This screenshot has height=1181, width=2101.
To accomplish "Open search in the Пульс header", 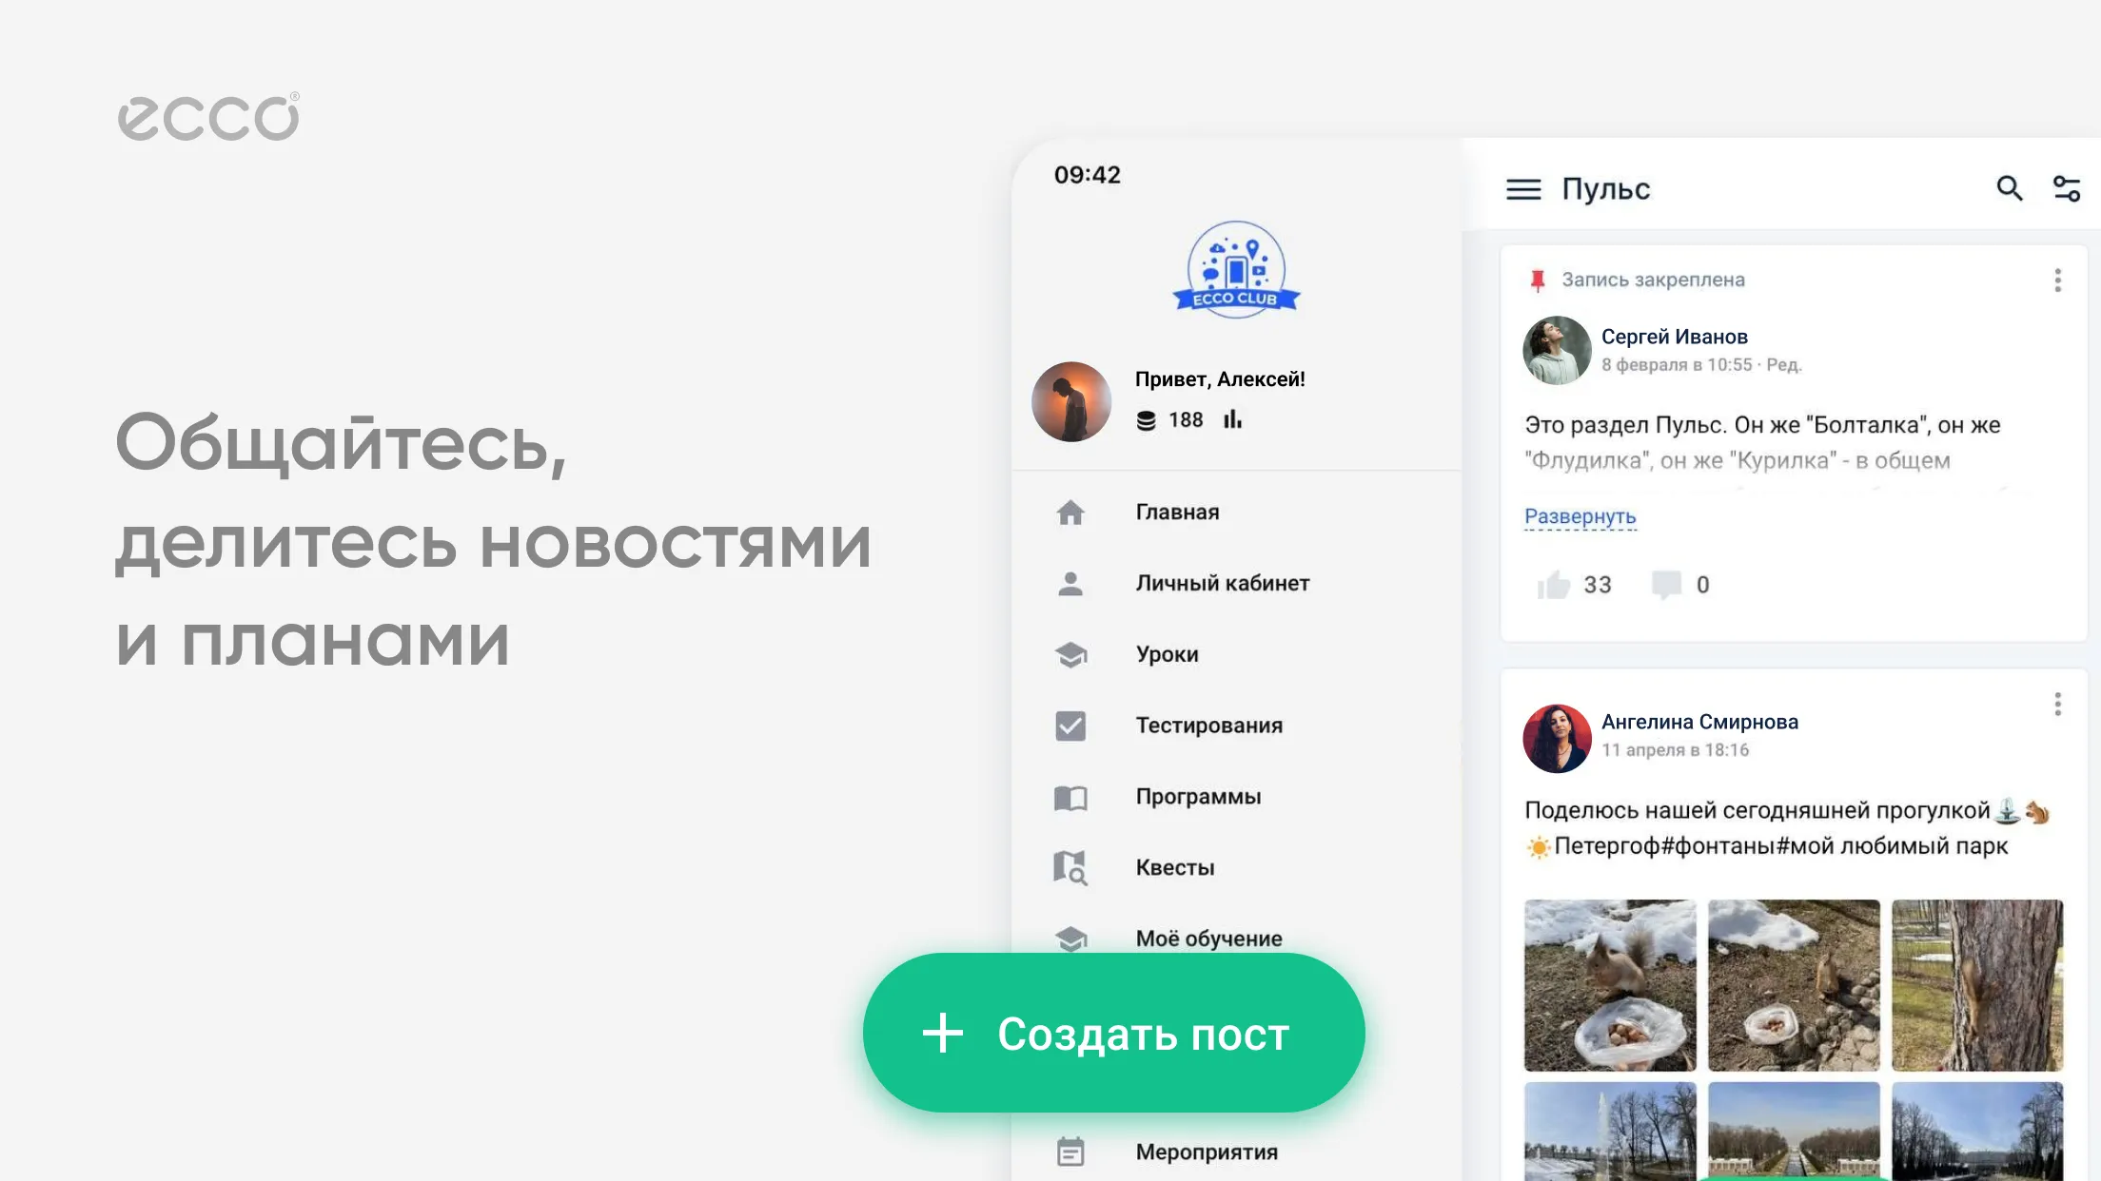I will click(x=2009, y=188).
